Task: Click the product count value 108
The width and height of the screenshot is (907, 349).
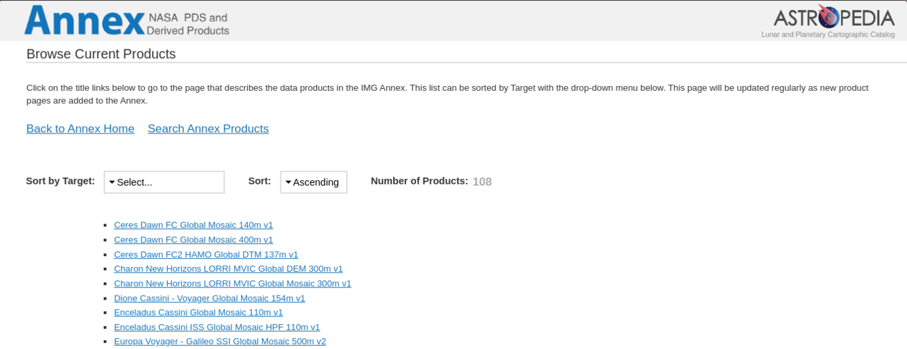Action: pyautogui.click(x=482, y=182)
